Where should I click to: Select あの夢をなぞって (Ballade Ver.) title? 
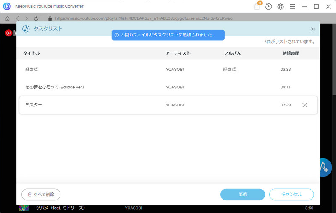pos(55,87)
